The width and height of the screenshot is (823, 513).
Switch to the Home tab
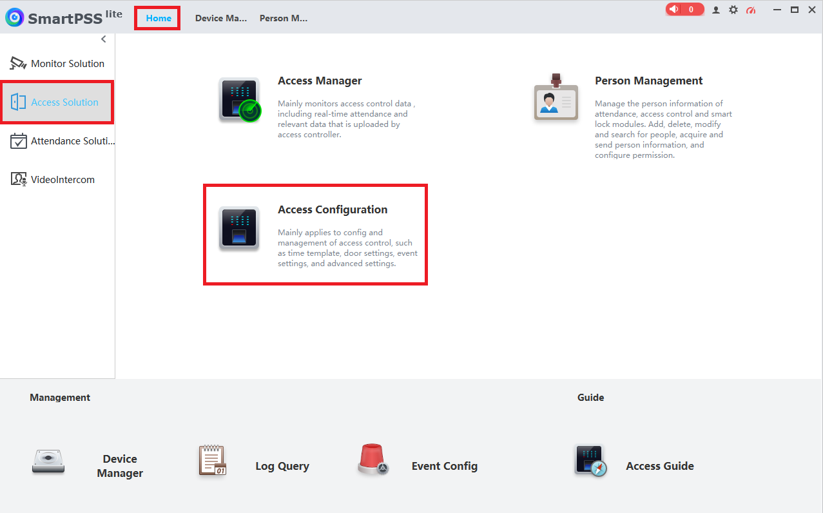159,18
